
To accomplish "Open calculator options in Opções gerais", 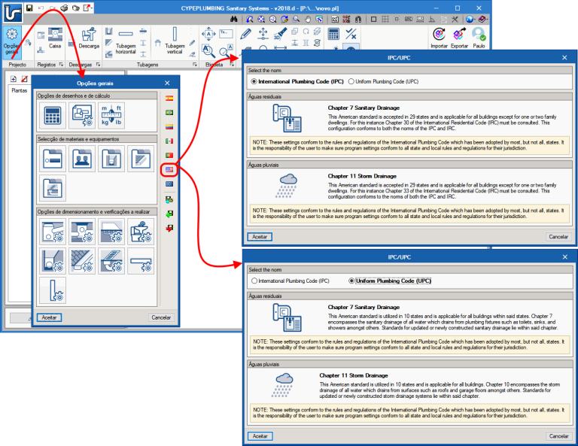I will coord(53,116).
